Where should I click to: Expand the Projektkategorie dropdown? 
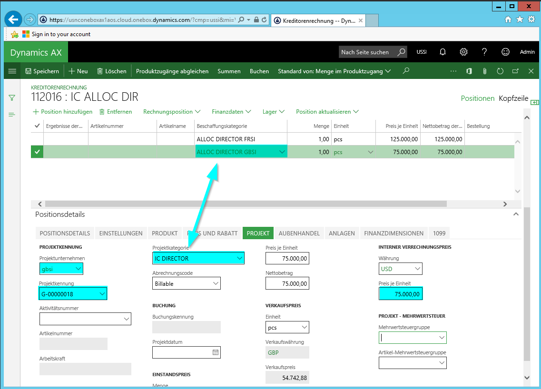pos(239,258)
